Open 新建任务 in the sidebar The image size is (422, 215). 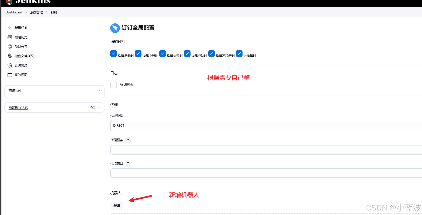[x=21, y=28]
